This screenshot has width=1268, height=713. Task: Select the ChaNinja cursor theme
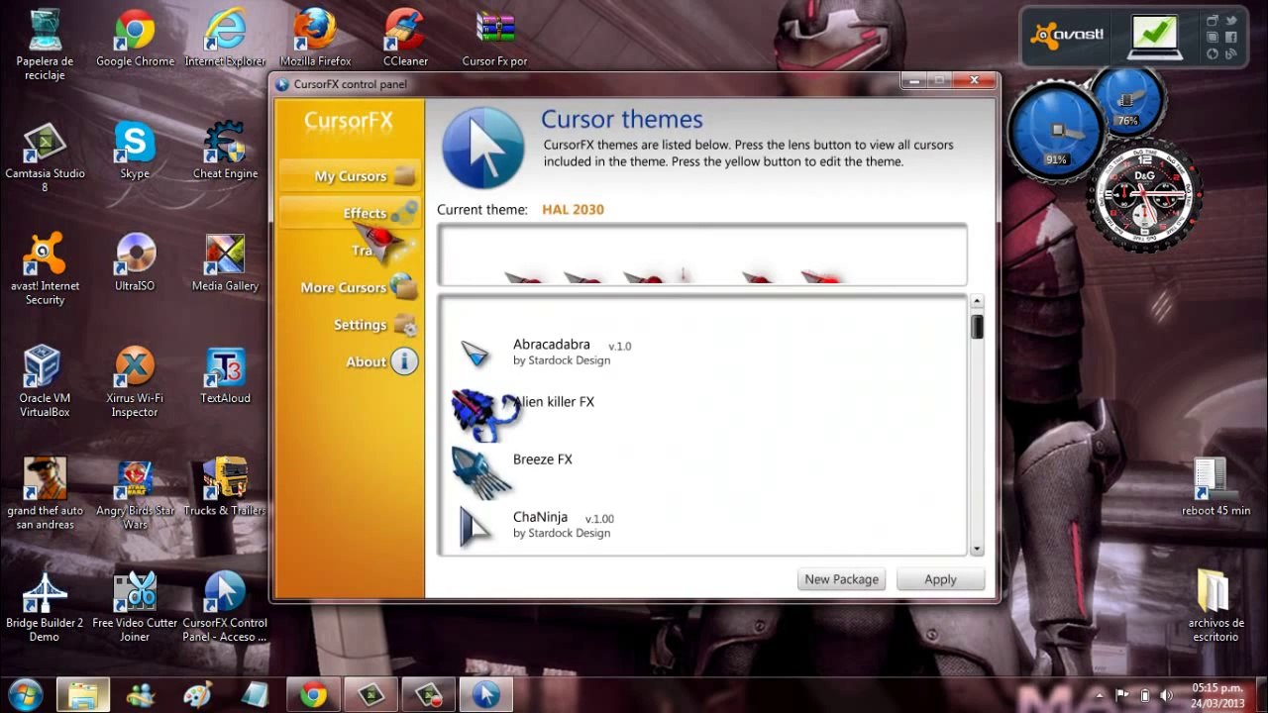pyautogui.click(x=702, y=525)
